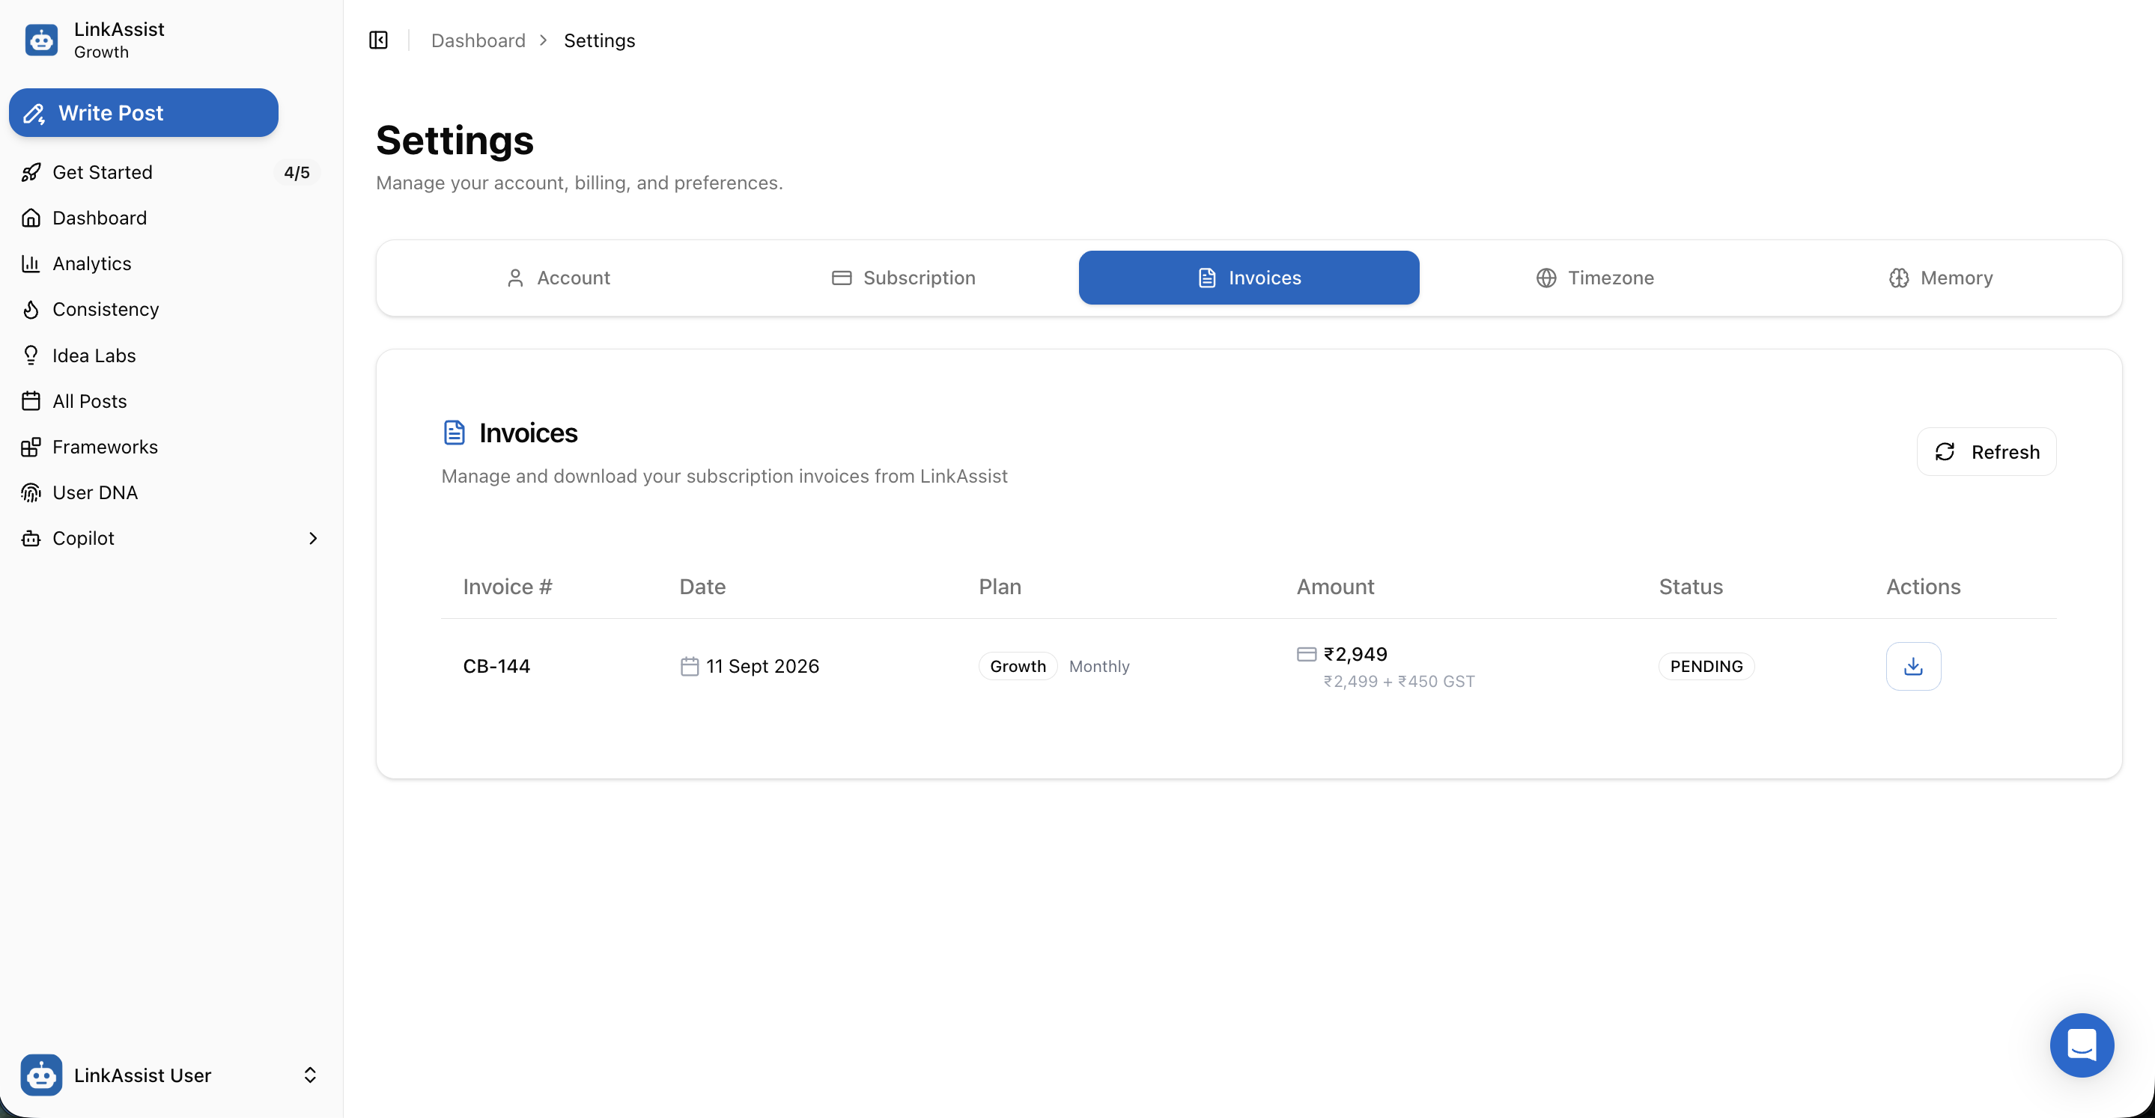The height and width of the screenshot is (1118, 2155).
Task: Open Consistency from sidebar
Action: 170,309
